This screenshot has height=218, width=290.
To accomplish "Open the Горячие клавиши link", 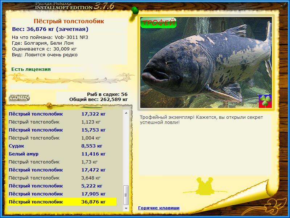I will 159,208.
